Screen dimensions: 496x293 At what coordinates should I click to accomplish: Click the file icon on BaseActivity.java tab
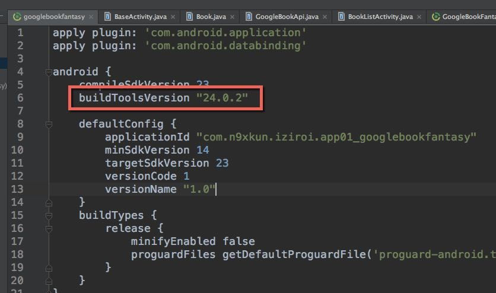click(x=108, y=17)
